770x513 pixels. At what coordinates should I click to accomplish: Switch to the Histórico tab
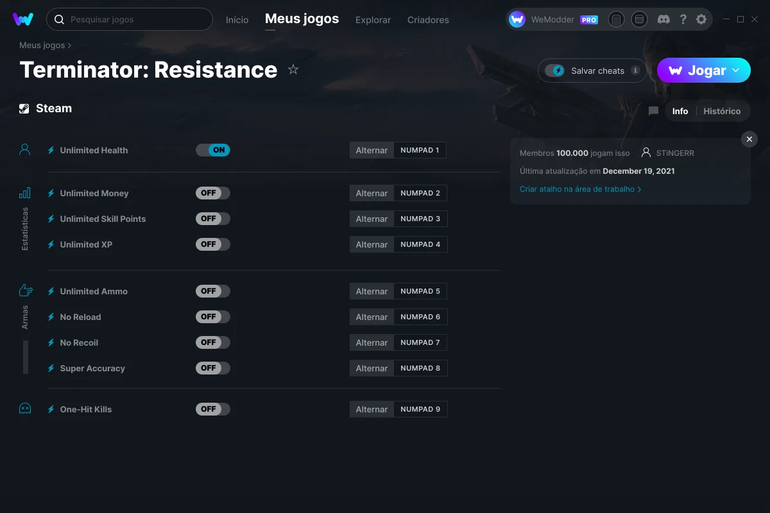(x=722, y=111)
